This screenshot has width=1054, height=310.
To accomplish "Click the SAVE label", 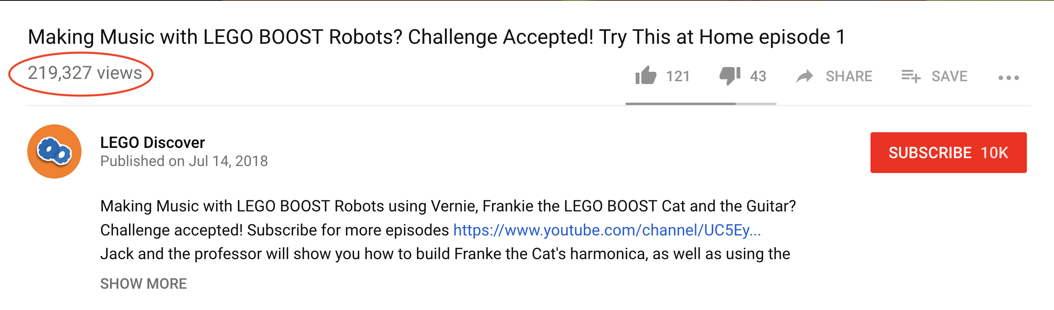I will (x=949, y=77).
